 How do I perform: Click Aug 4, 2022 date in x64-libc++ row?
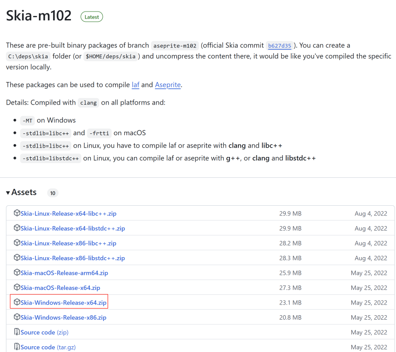click(371, 214)
